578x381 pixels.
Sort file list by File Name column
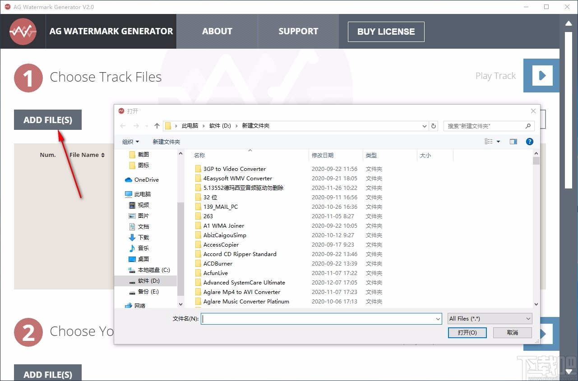point(87,155)
